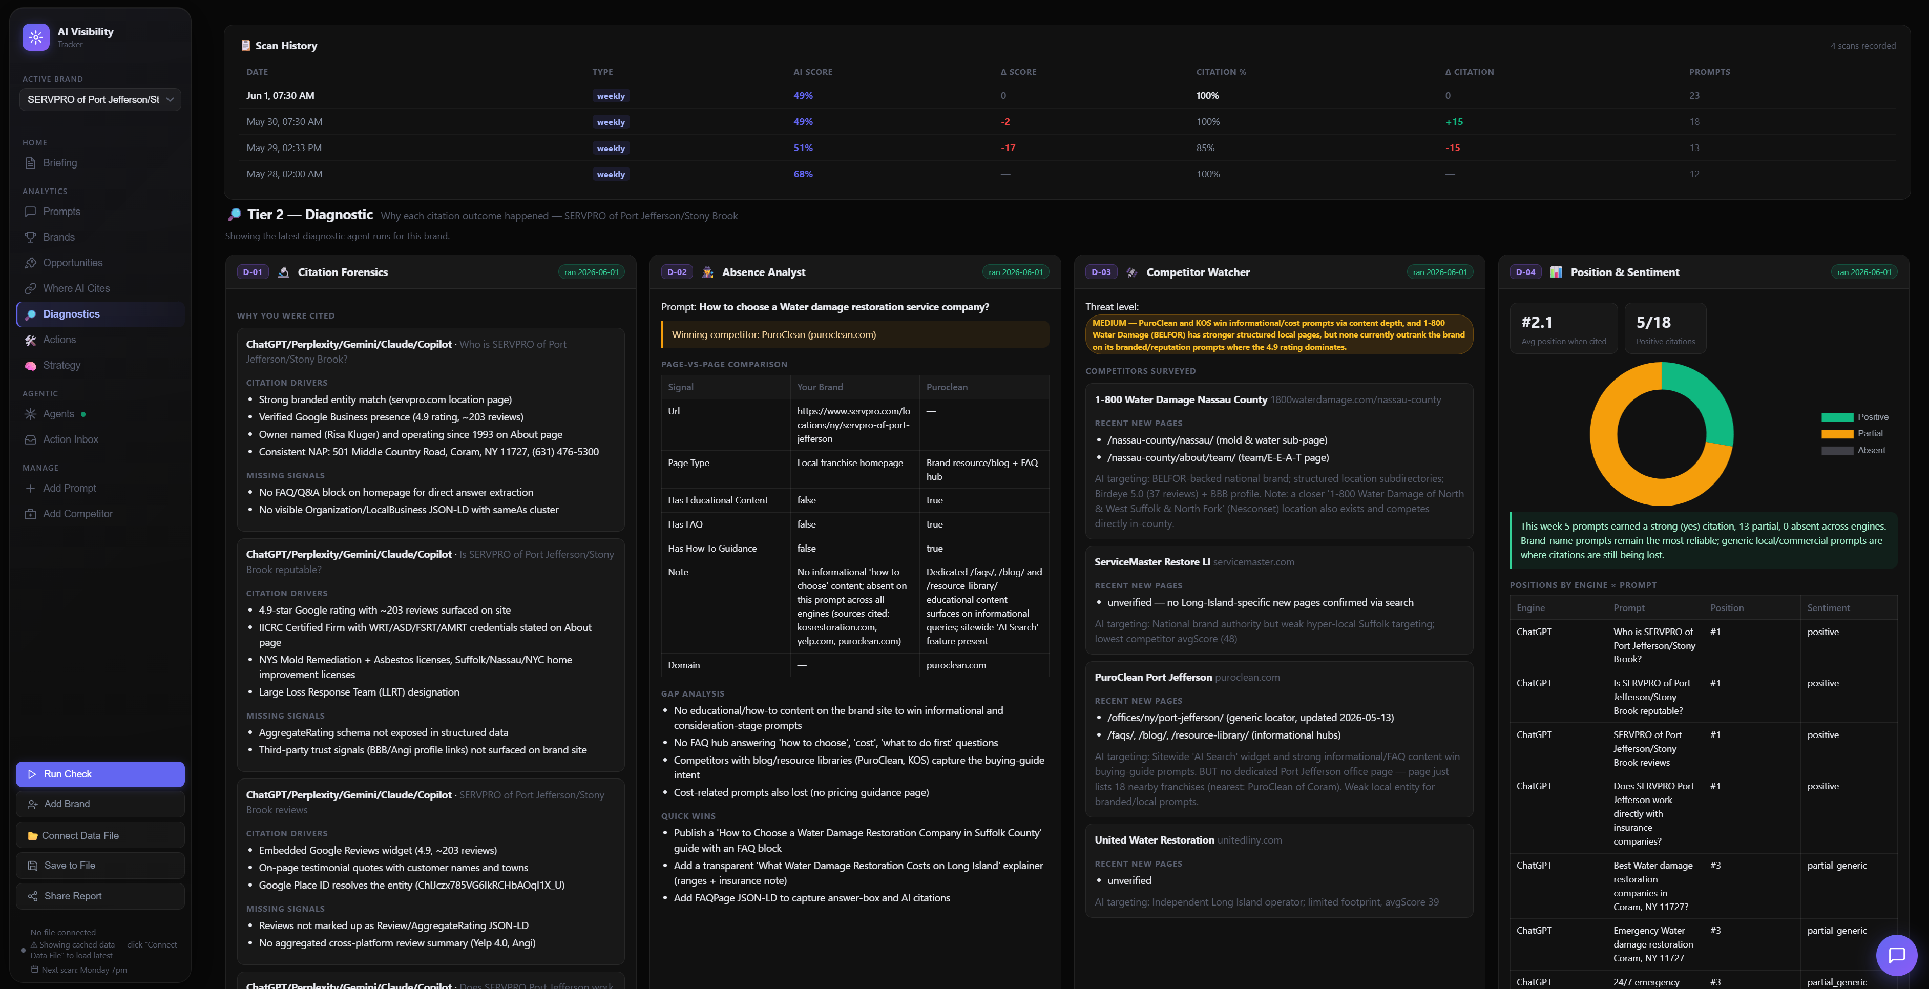Image resolution: width=1929 pixels, height=989 pixels.
Task: Open the active brand dropdown
Action: tap(100, 99)
